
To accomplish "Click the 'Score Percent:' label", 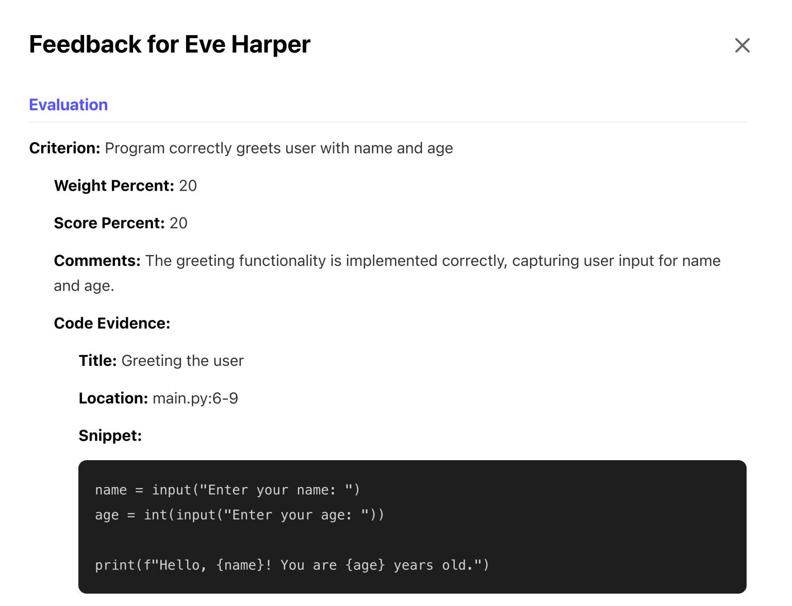I will click(x=109, y=223).
